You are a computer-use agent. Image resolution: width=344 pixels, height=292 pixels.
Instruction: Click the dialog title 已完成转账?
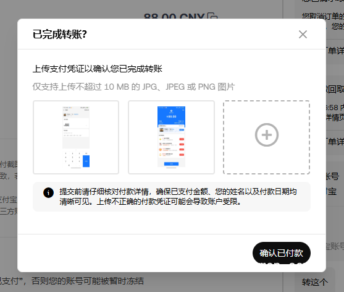pyautogui.click(x=60, y=34)
